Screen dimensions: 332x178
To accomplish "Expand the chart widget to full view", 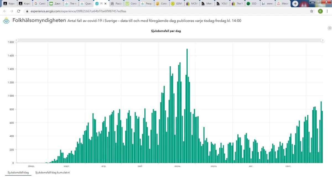I will 330,28.
